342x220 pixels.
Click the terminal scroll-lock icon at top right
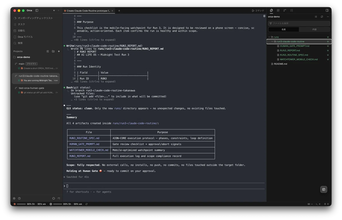pos(264,16)
